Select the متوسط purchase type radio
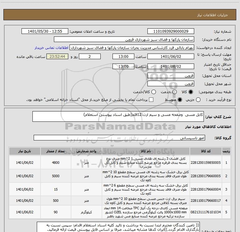The image size is (240, 232). (180, 100)
